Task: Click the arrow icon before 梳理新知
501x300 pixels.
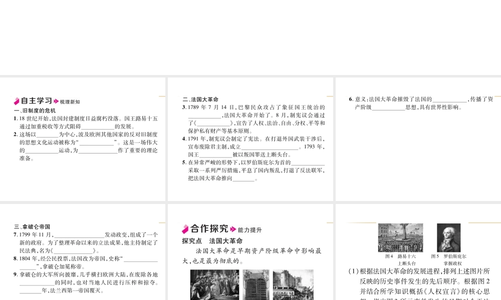Action: pos(55,101)
